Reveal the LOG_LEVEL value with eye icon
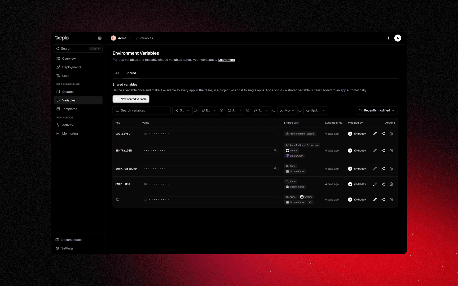Image resolution: width=458 pixels, height=286 pixels. pos(146,134)
